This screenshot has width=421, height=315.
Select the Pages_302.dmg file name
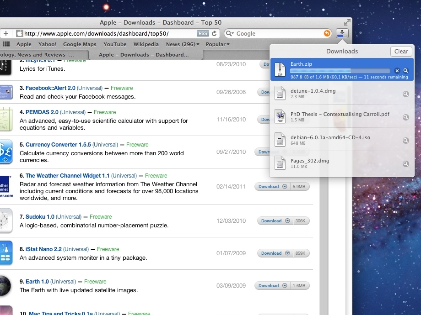(x=310, y=161)
